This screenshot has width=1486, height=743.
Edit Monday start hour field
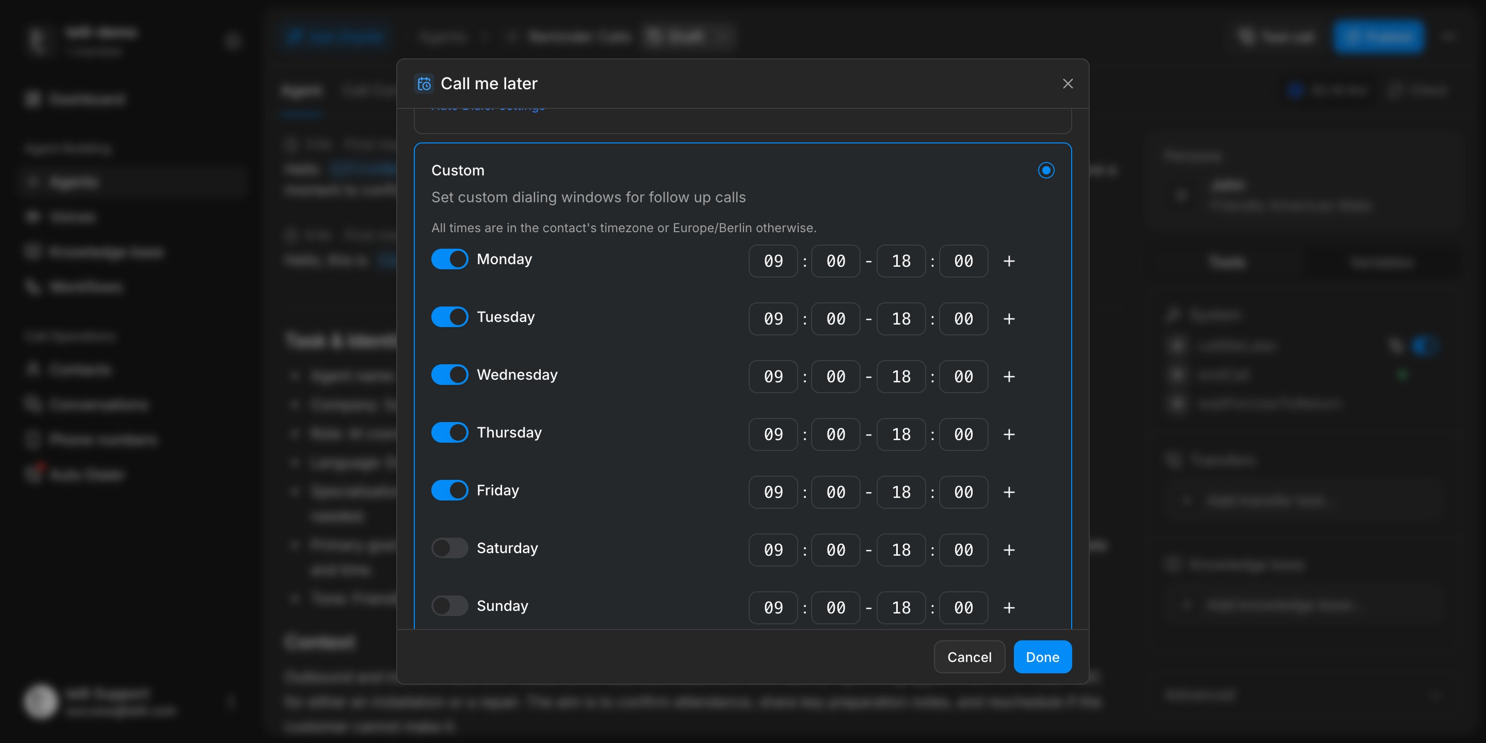773,261
